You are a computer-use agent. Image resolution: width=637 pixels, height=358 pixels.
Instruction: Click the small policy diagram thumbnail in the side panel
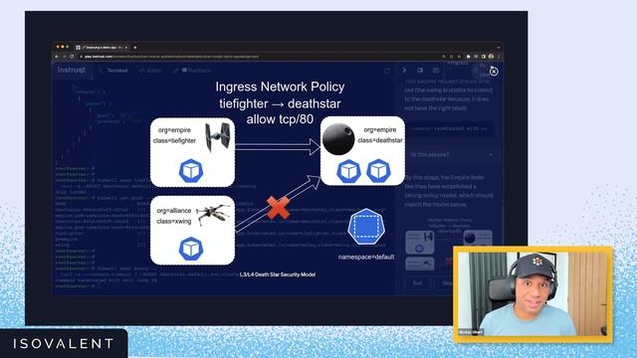pyautogui.click(x=449, y=244)
